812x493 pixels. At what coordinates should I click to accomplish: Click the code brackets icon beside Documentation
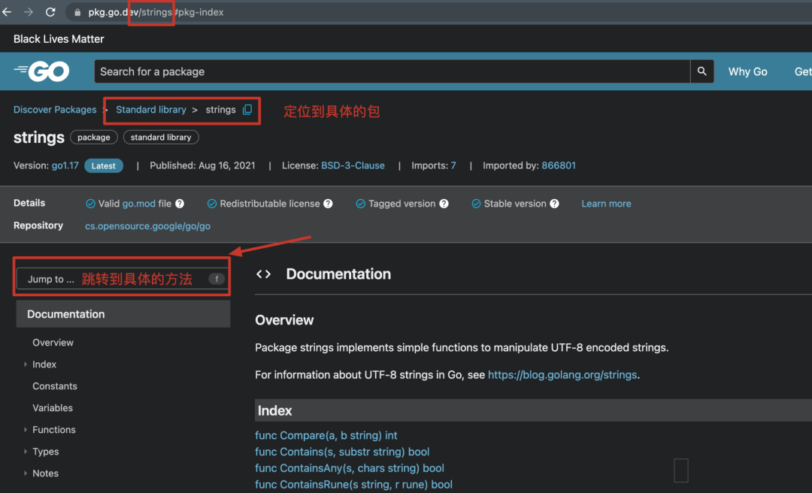(264, 274)
